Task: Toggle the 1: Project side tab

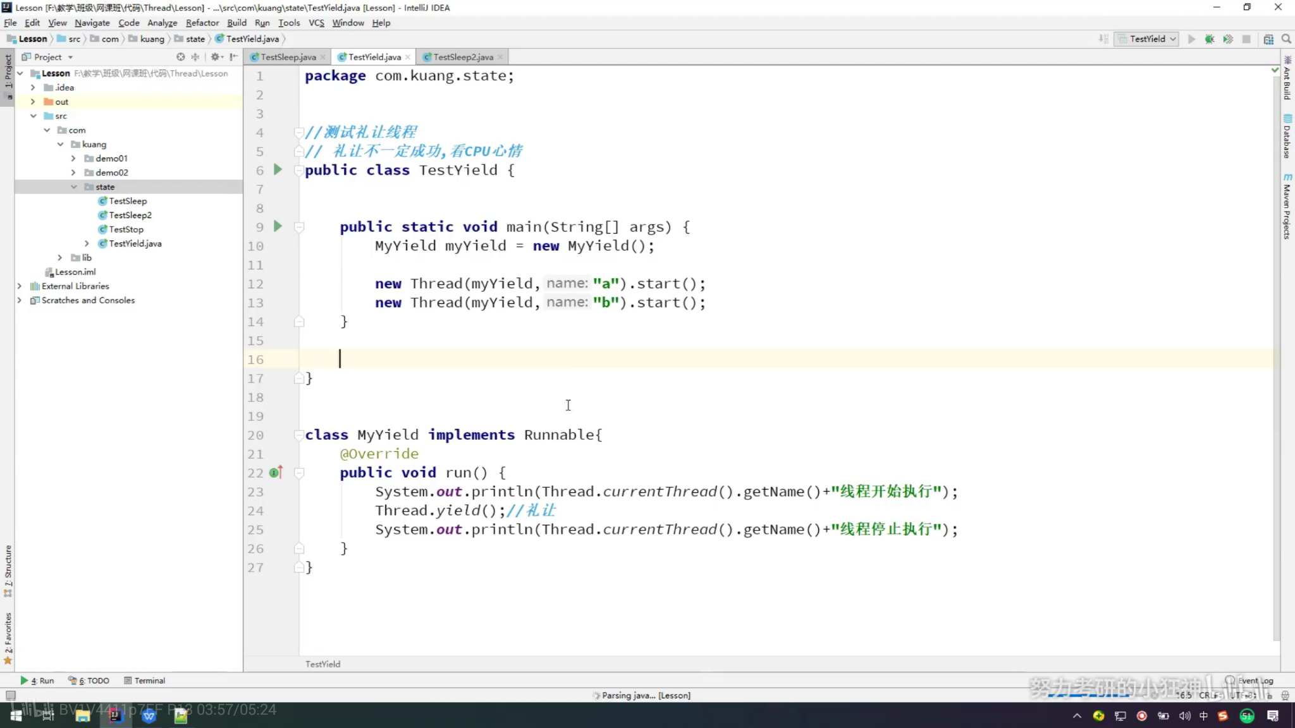Action: (8, 77)
